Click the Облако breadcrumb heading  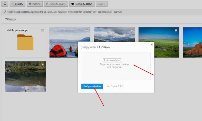(x=10, y=19)
